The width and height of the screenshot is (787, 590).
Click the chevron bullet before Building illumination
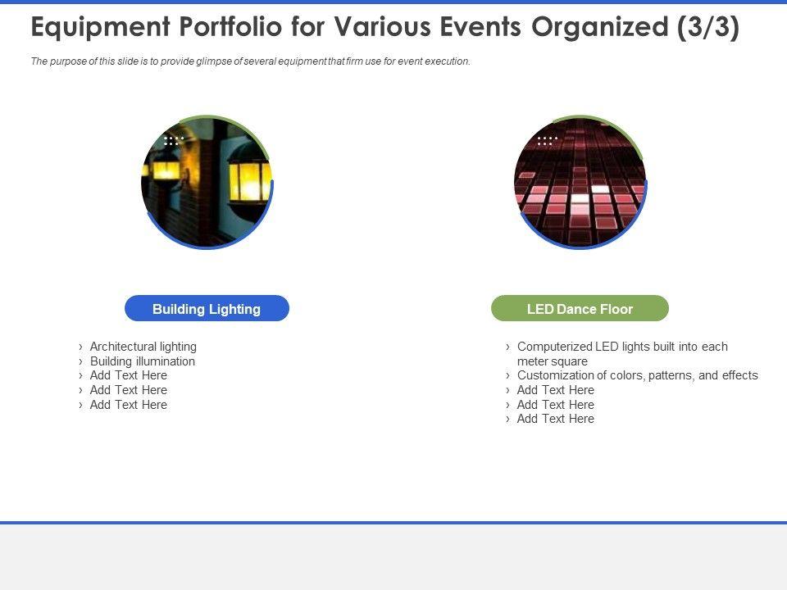click(80, 361)
